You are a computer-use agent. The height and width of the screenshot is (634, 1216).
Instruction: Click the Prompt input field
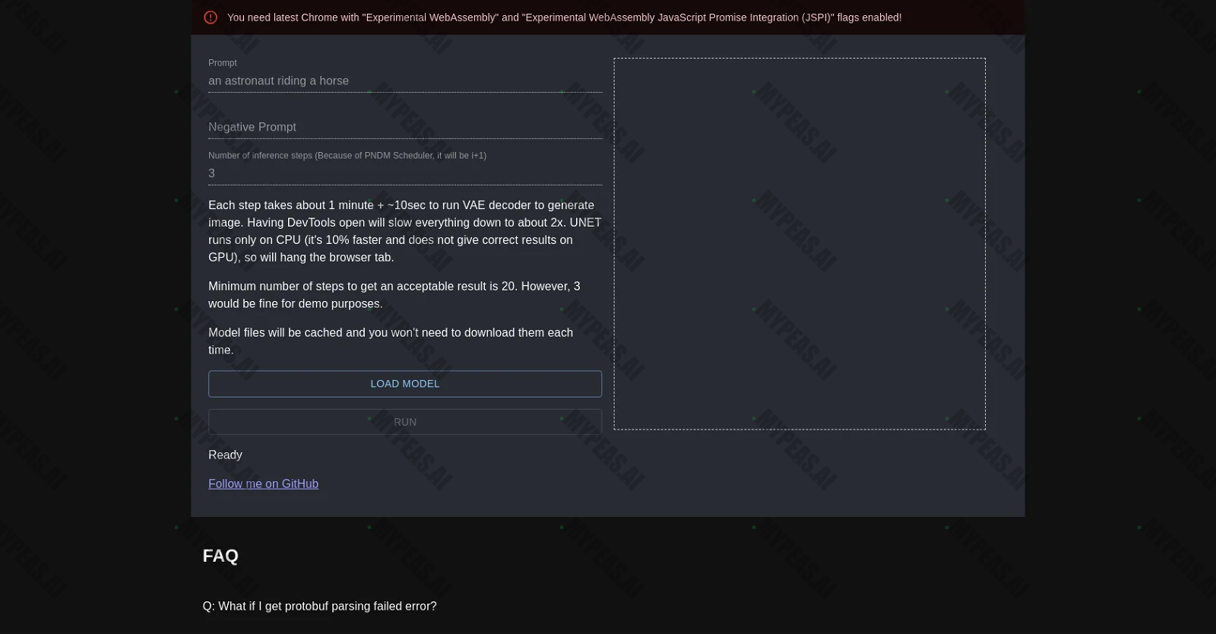click(x=405, y=81)
